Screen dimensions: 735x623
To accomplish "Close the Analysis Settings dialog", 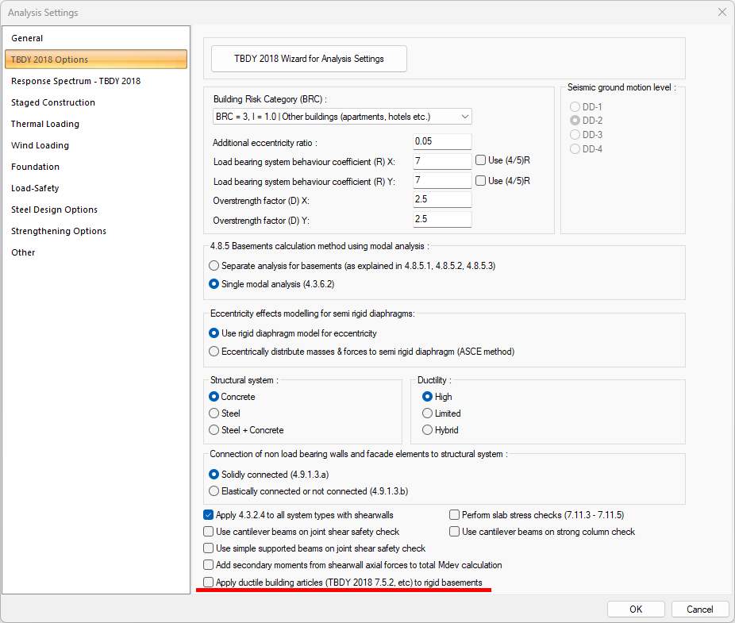I will click(722, 12).
